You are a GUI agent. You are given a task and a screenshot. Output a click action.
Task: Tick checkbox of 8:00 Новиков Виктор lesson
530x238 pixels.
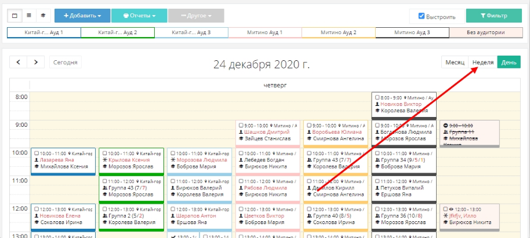click(377, 97)
